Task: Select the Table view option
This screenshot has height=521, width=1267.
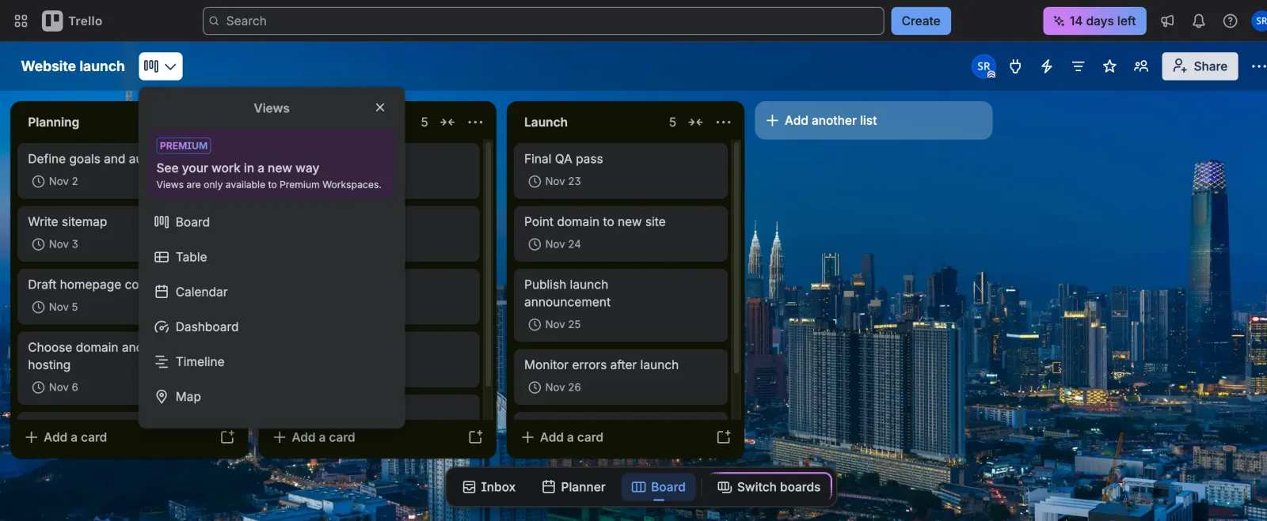Action: click(x=272, y=257)
